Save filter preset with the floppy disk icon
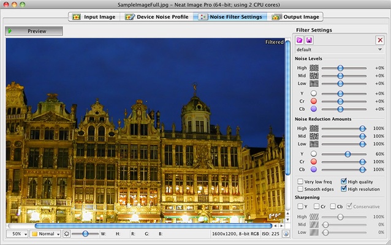391x245 pixels. [309, 40]
